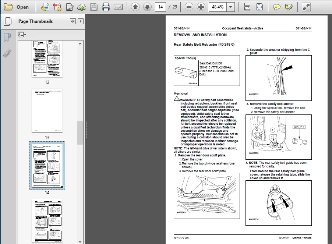Image resolution: width=332 pixels, height=244 pixels.
Task: Click the 'Removal' subheading
Action: (181, 93)
